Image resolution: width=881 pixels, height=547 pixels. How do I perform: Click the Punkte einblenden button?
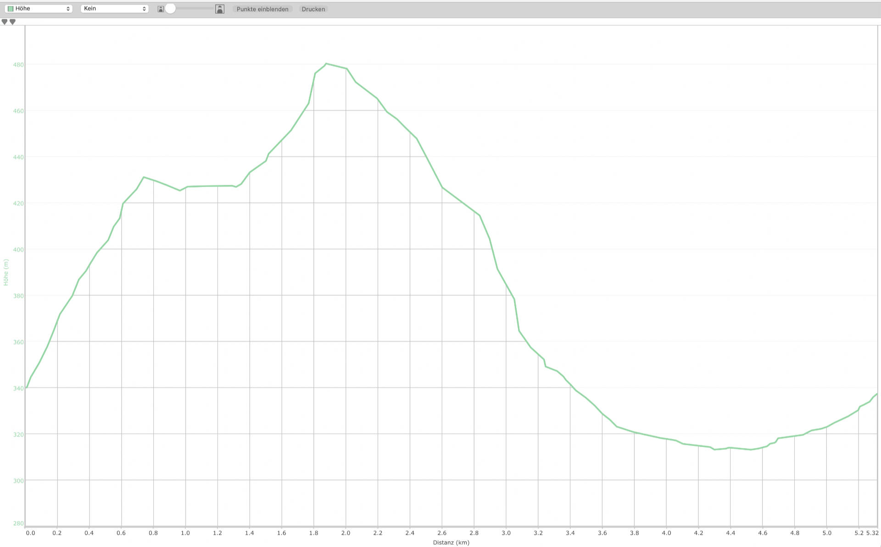pyautogui.click(x=262, y=9)
